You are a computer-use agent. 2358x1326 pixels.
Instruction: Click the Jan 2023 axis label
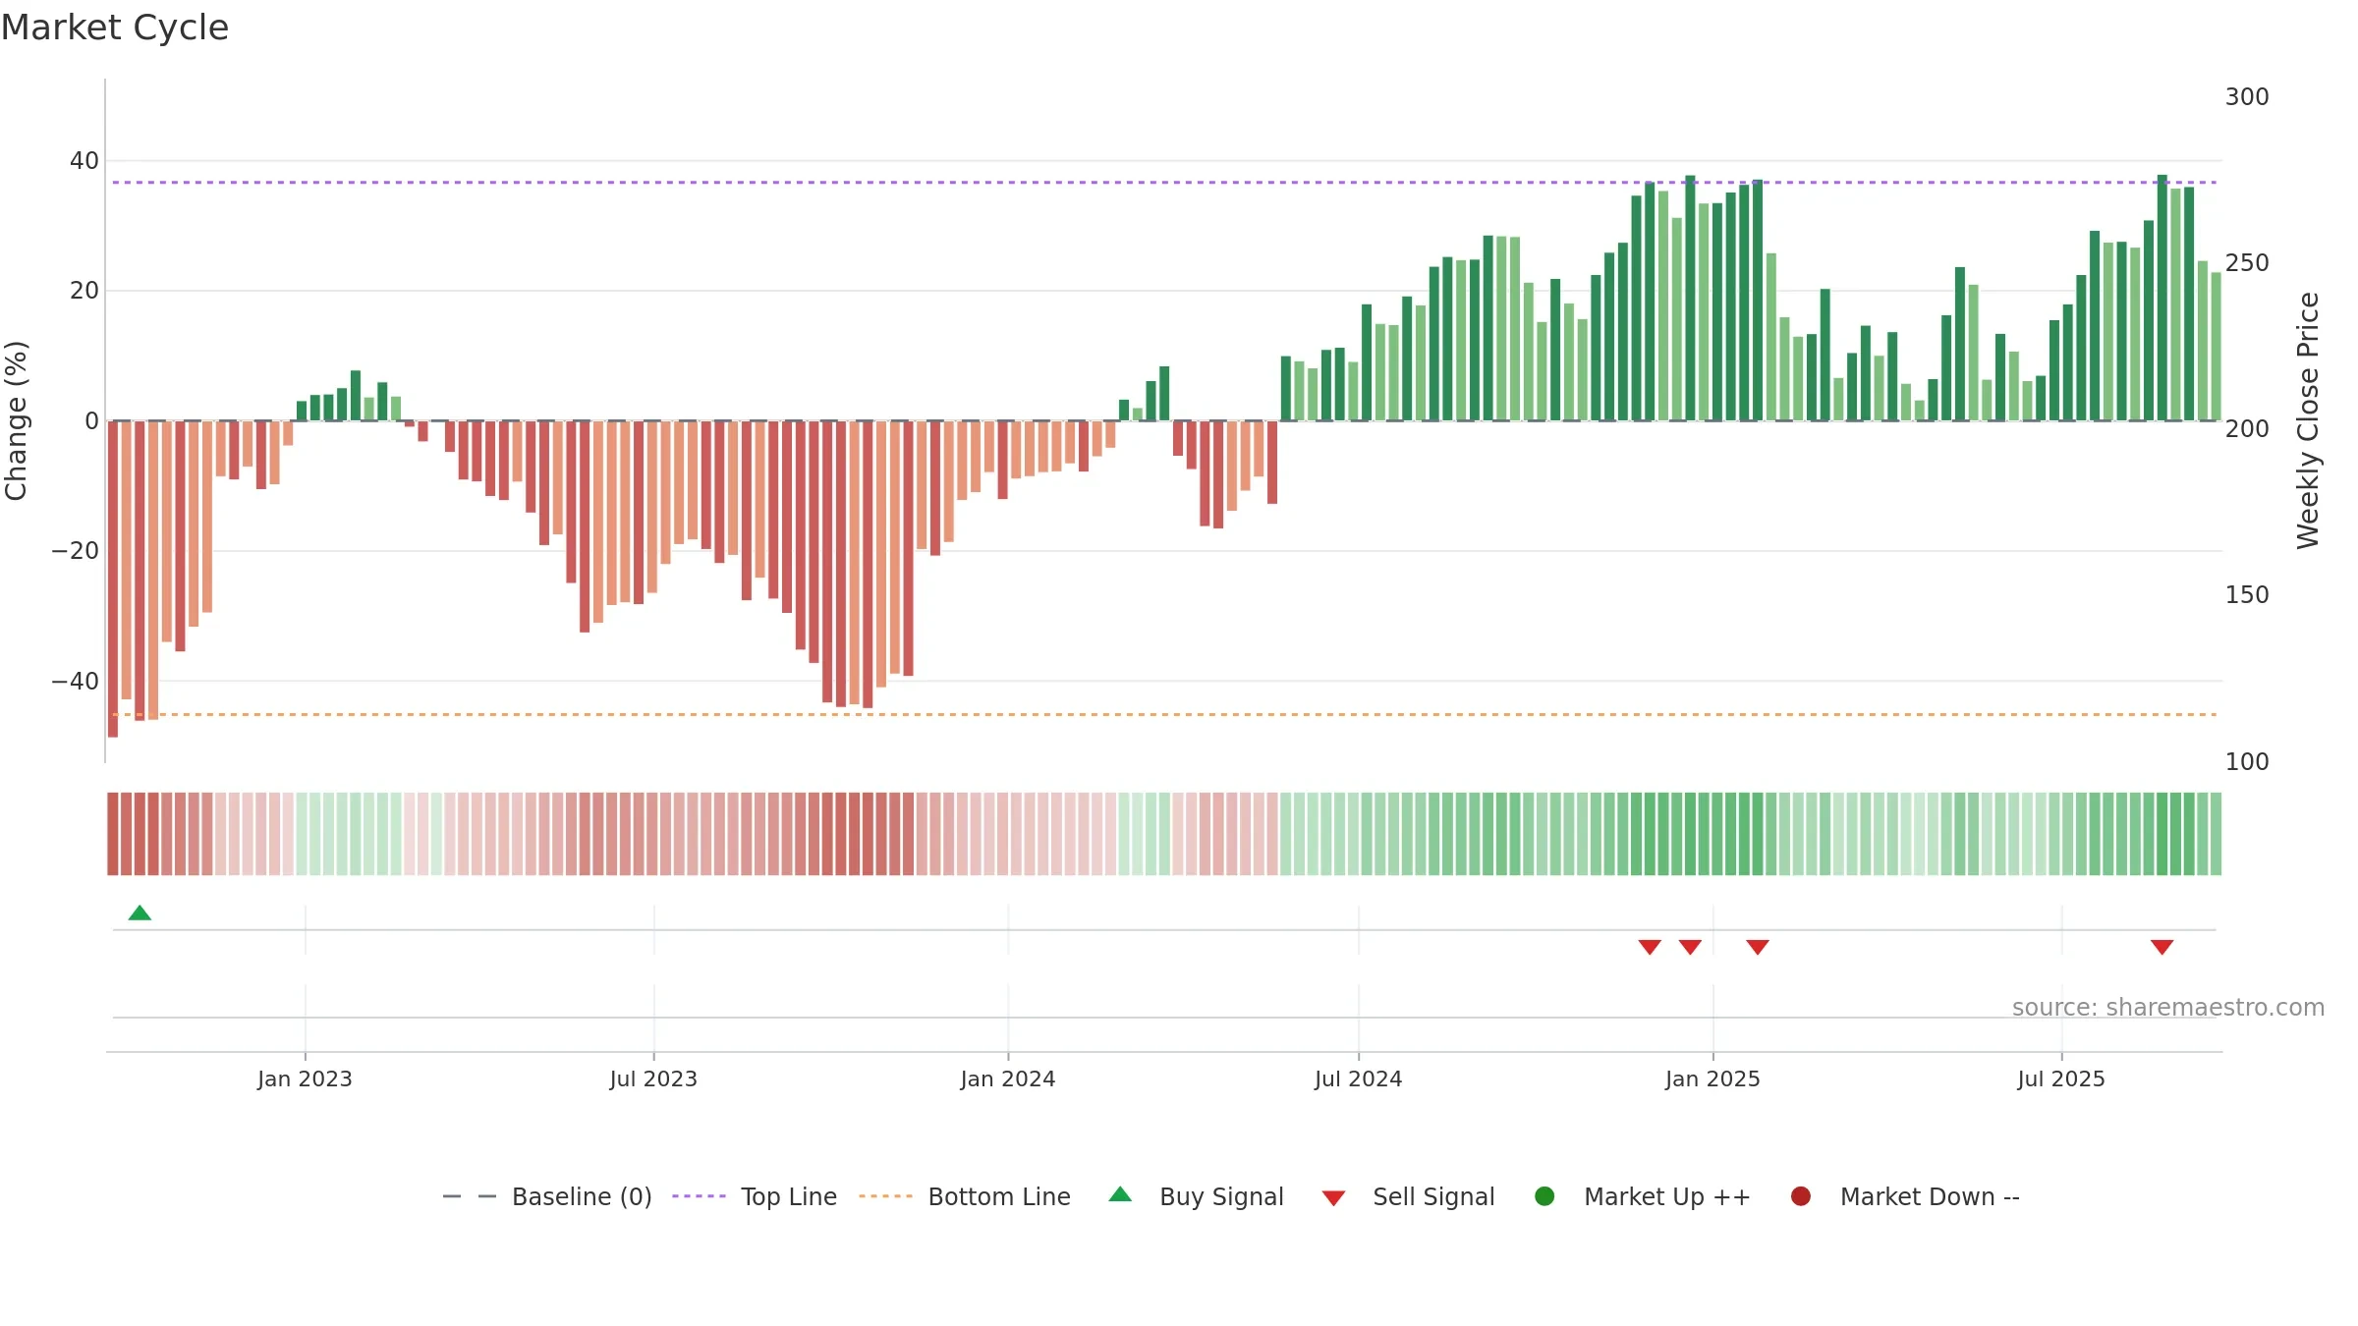305,1078
